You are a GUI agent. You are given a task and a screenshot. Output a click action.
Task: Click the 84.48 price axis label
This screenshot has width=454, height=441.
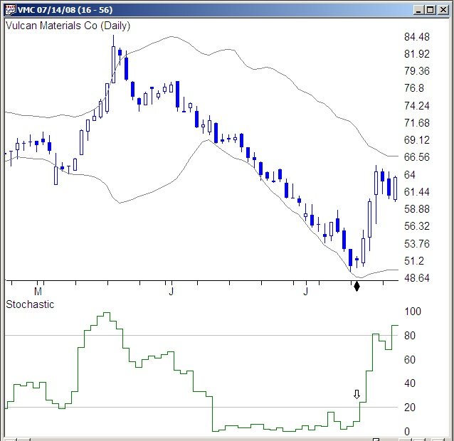tap(416, 37)
